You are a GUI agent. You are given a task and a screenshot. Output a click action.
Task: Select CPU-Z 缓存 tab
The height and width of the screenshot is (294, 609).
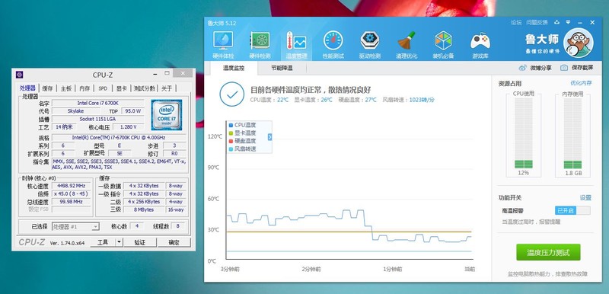(47, 88)
